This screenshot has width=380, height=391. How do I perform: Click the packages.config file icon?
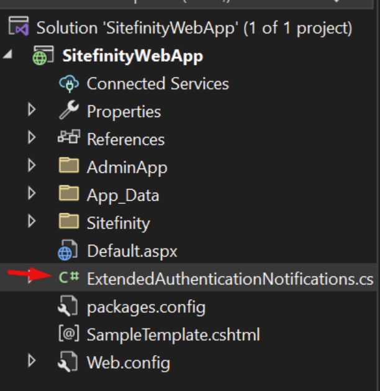coord(68,305)
